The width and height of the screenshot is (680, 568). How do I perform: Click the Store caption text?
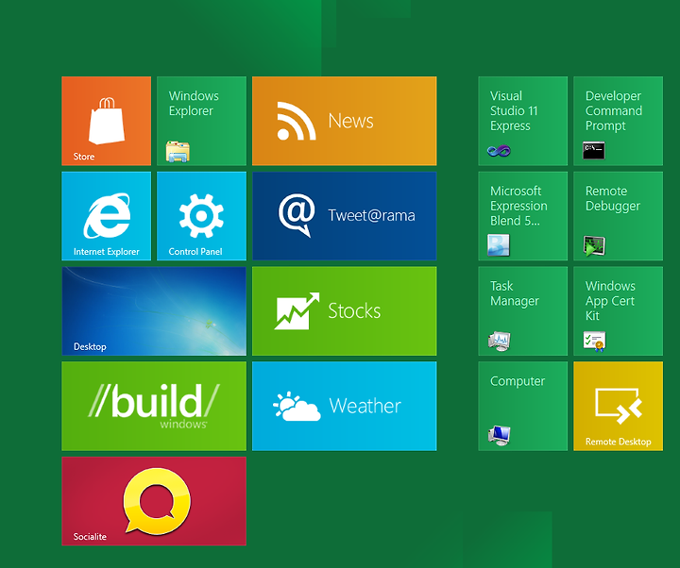[84, 157]
